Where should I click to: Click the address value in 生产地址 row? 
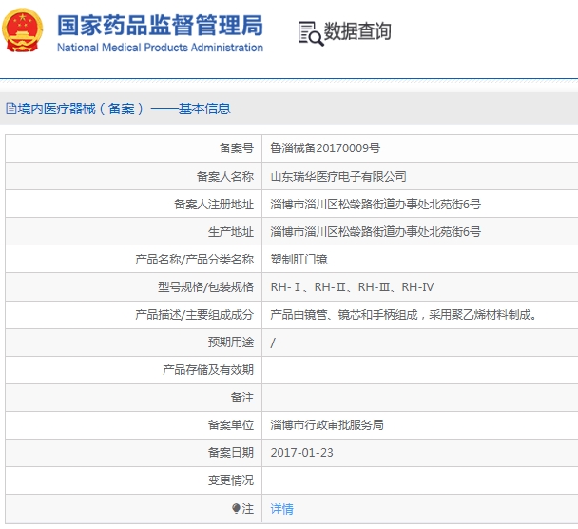(376, 231)
